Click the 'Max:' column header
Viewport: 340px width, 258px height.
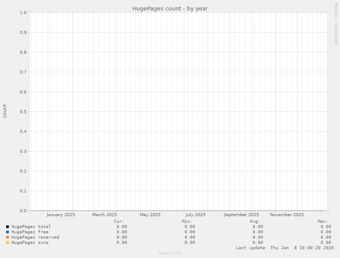(323, 221)
